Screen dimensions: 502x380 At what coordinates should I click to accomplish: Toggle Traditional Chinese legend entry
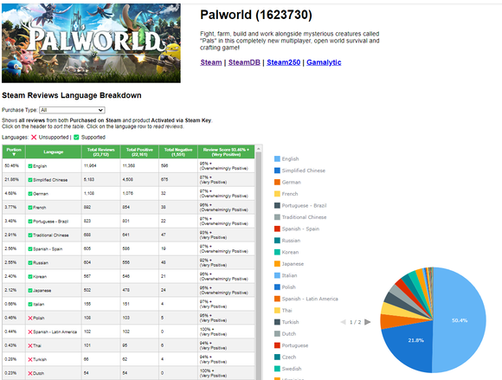pos(300,217)
